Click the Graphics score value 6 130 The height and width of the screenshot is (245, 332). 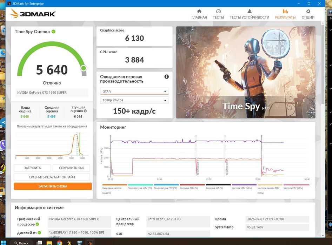tap(134, 38)
